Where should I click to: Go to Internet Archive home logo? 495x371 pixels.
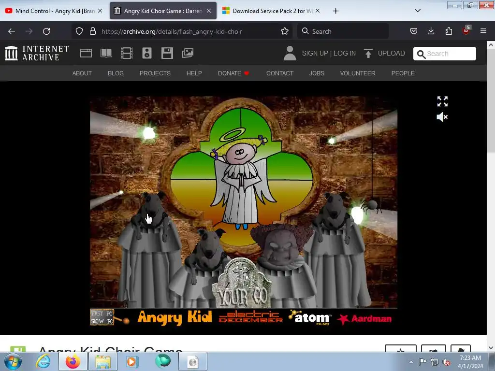(x=37, y=53)
